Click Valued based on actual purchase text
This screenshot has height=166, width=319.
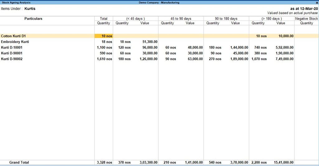pyautogui.click(x=293, y=13)
